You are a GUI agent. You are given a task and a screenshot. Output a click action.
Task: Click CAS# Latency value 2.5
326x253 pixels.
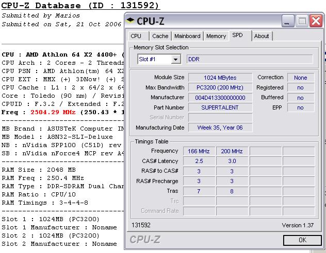pyautogui.click(x=199, y=161)
